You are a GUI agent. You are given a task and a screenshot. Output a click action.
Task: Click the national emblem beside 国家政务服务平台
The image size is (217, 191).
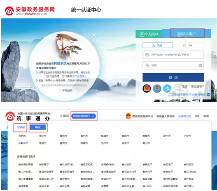(x=128, y=116)
